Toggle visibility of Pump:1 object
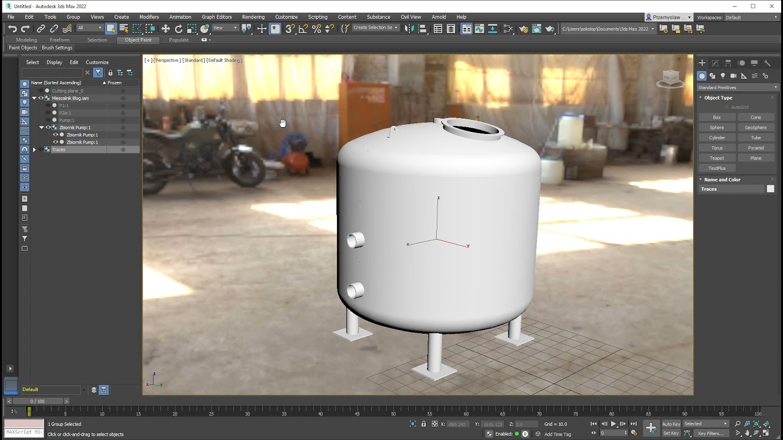Viewport: 783px width, 440px height. click(x=48, y=120)
